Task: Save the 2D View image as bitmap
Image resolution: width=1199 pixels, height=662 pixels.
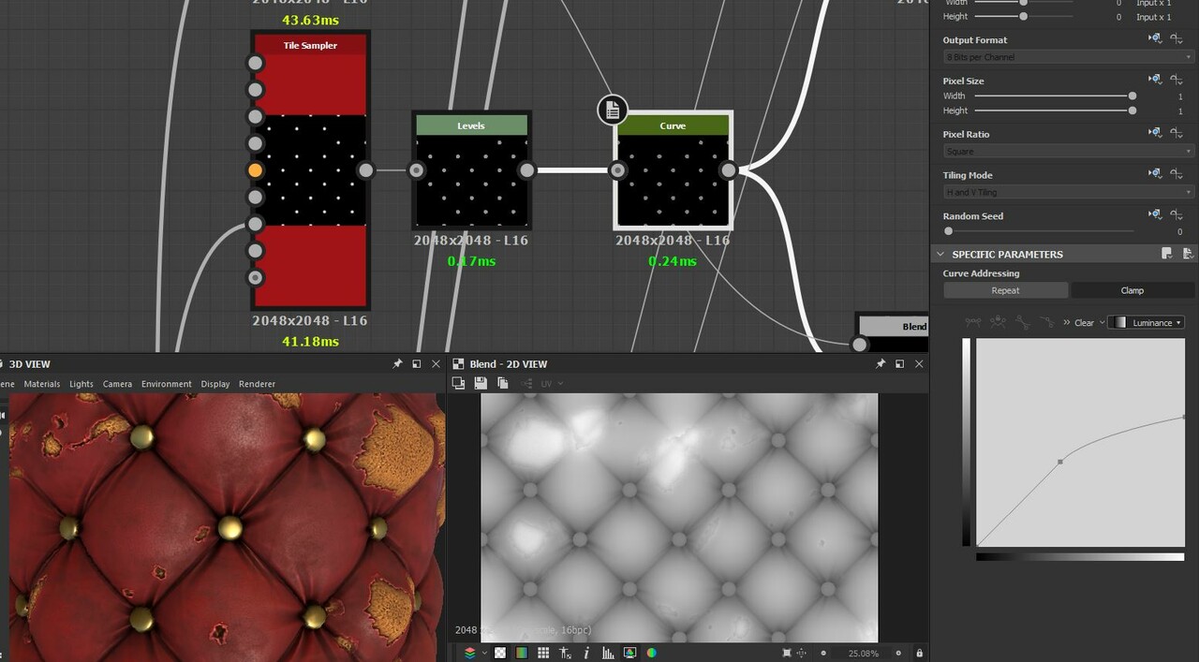Action: (x=481, y=383)
